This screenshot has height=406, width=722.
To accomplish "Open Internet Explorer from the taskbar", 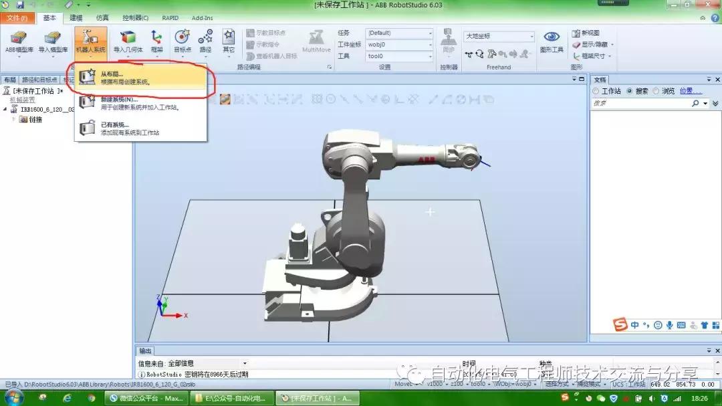I will click(67, 398).
